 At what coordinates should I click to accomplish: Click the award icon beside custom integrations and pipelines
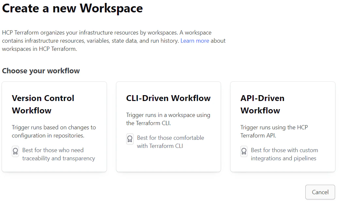(244, 151)
